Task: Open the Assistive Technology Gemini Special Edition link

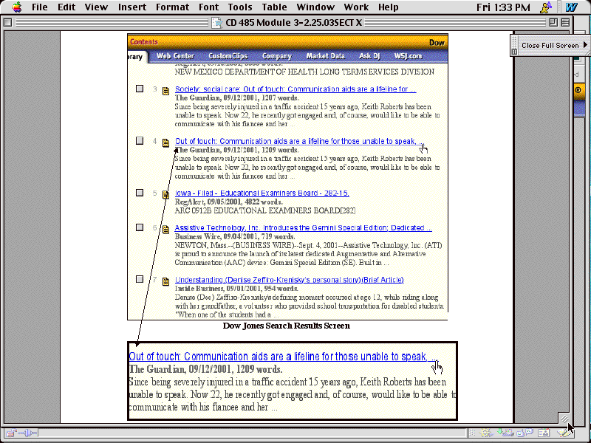Action: pyautogui.click(x=304, y=228)
